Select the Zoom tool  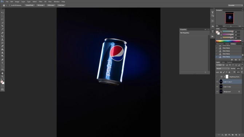2,77
